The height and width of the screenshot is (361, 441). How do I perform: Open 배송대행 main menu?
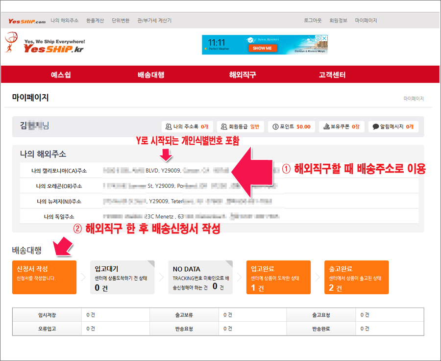[x=151, y=75]
